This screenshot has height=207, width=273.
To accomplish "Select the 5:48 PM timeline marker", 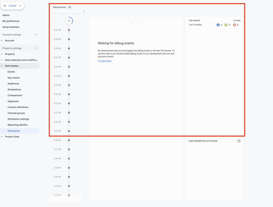I will 69,140.
